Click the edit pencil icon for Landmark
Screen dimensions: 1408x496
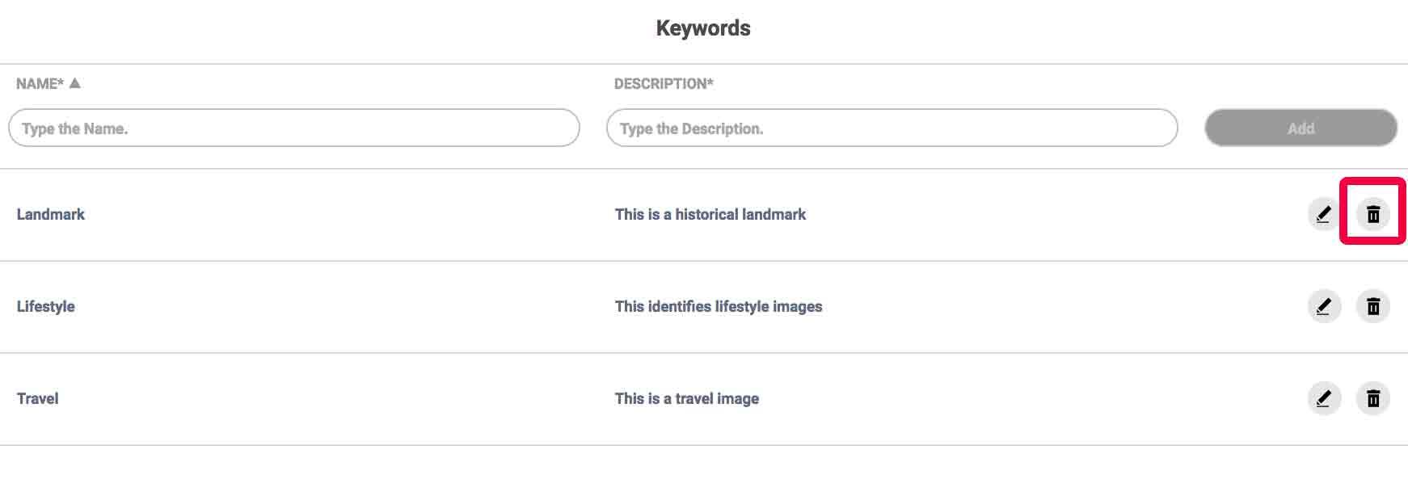coord(1324,214)
